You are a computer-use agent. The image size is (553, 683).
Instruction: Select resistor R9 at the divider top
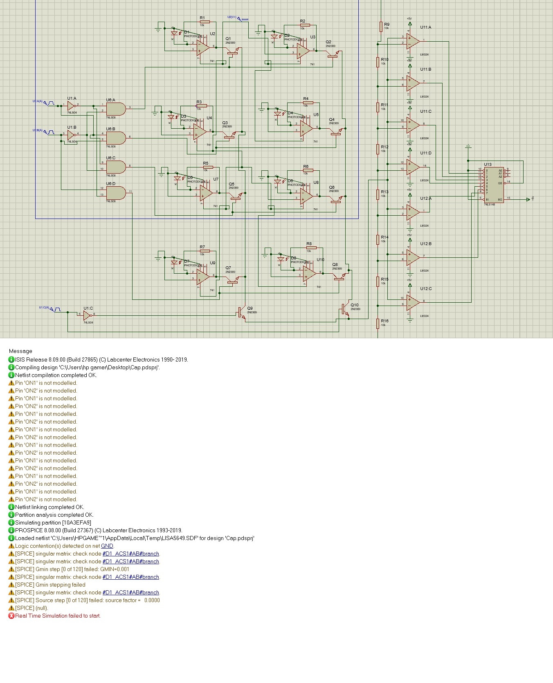[x=381, y=27]
